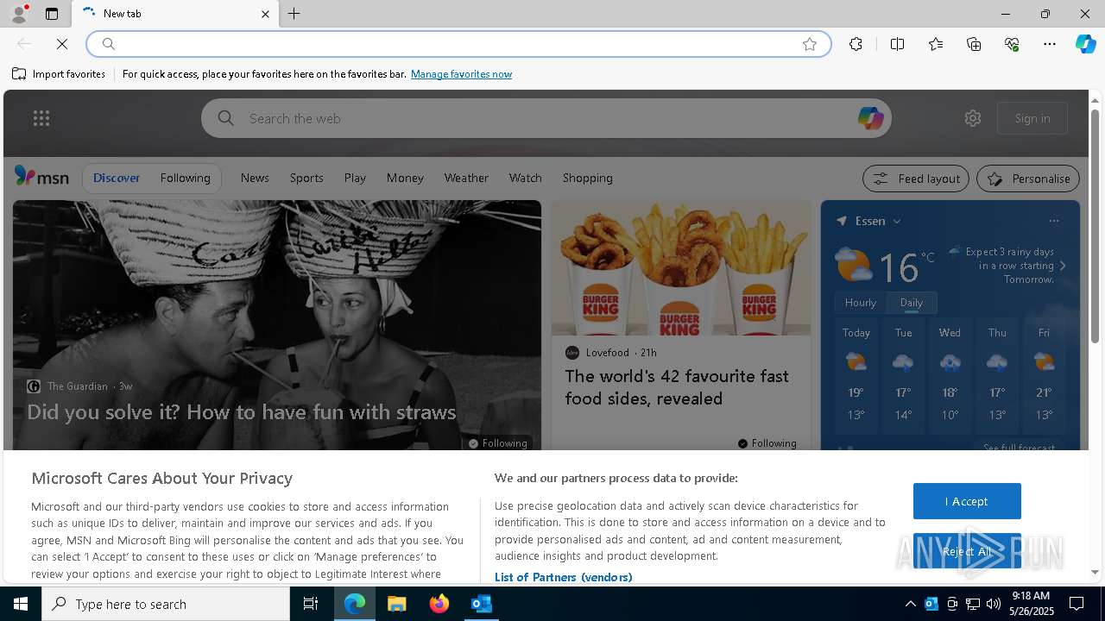Open Manage favorites now link
The width and height of the screenshot is (1105, 621).
[x=461, y=74]
